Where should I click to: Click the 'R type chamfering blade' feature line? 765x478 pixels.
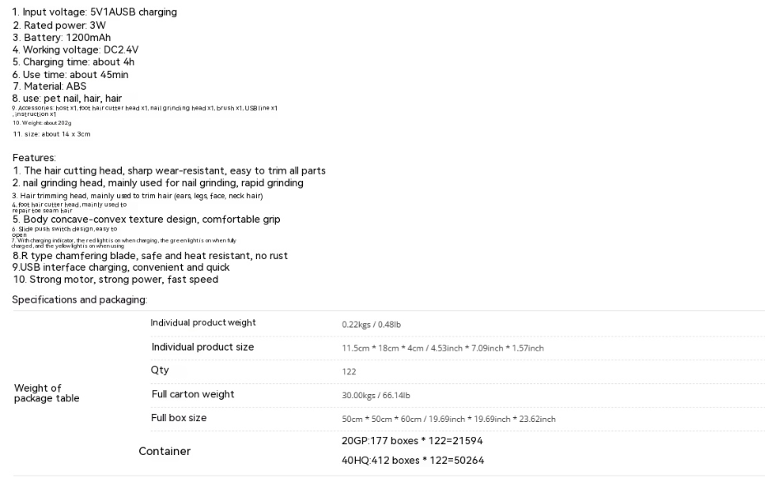[150, 256]
